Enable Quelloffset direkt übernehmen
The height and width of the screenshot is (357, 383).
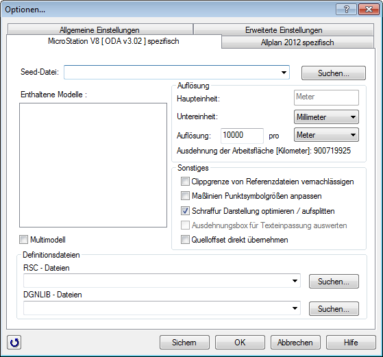pyautogui.click(x=185, y=239)
